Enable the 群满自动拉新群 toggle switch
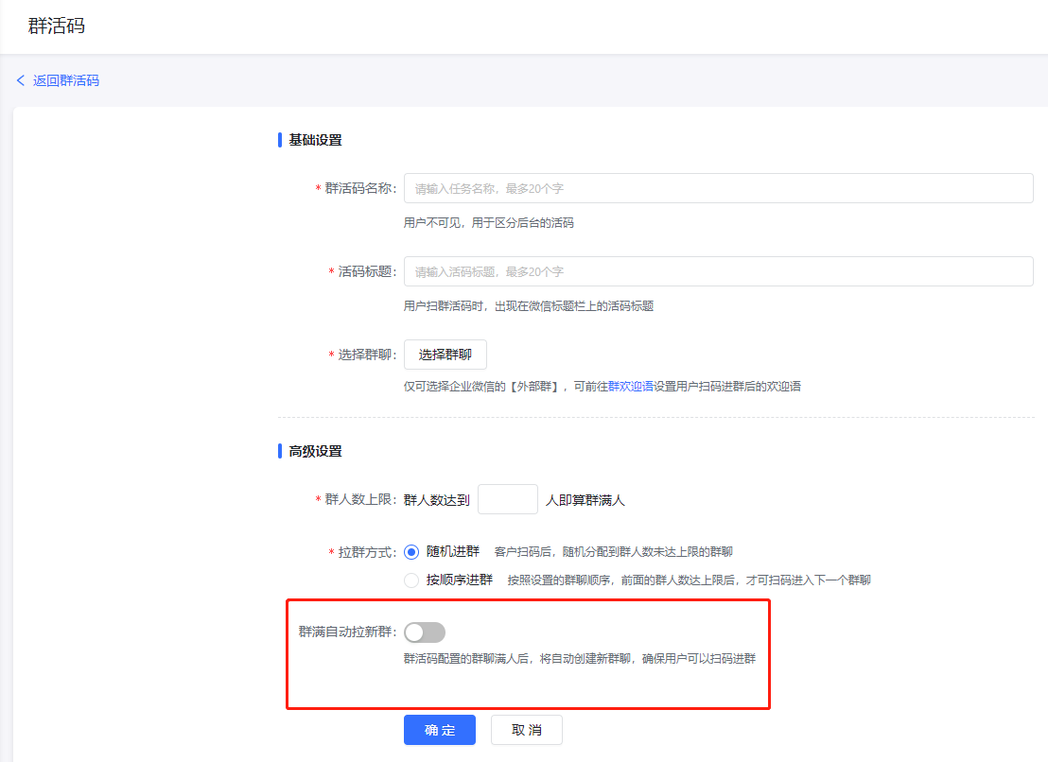The image size is (1048, 762). pos(424,632)
